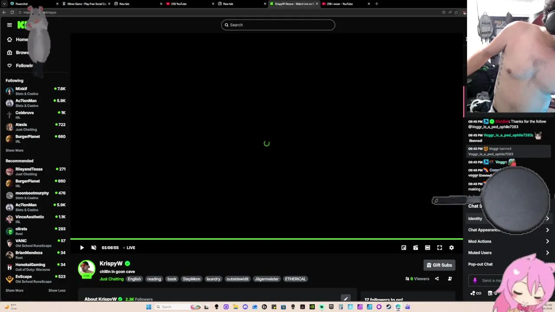Click the icon right of the share button
Viewport: 555px width, 312px height.
pos(450,279)
